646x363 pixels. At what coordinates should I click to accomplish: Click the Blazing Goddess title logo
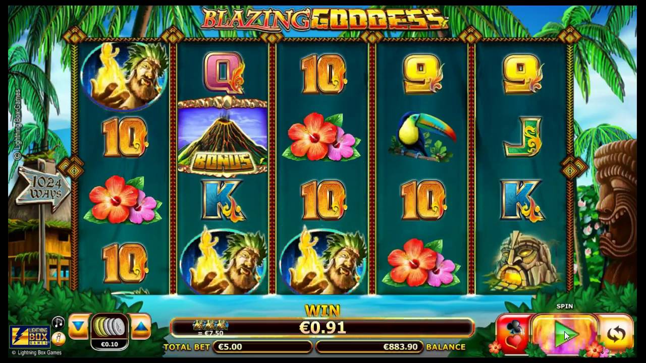pyautogui.click(x=325, y=19)
